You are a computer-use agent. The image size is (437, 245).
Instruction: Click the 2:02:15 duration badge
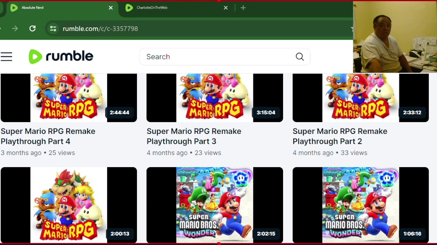(266, 233)
